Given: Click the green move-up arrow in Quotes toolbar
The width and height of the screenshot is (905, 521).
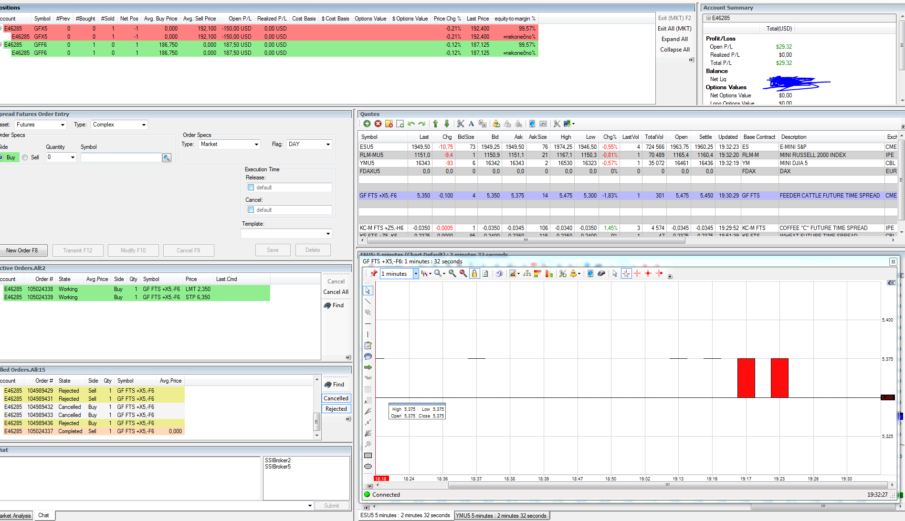Looking at the screenshot, I should (435, 124).
